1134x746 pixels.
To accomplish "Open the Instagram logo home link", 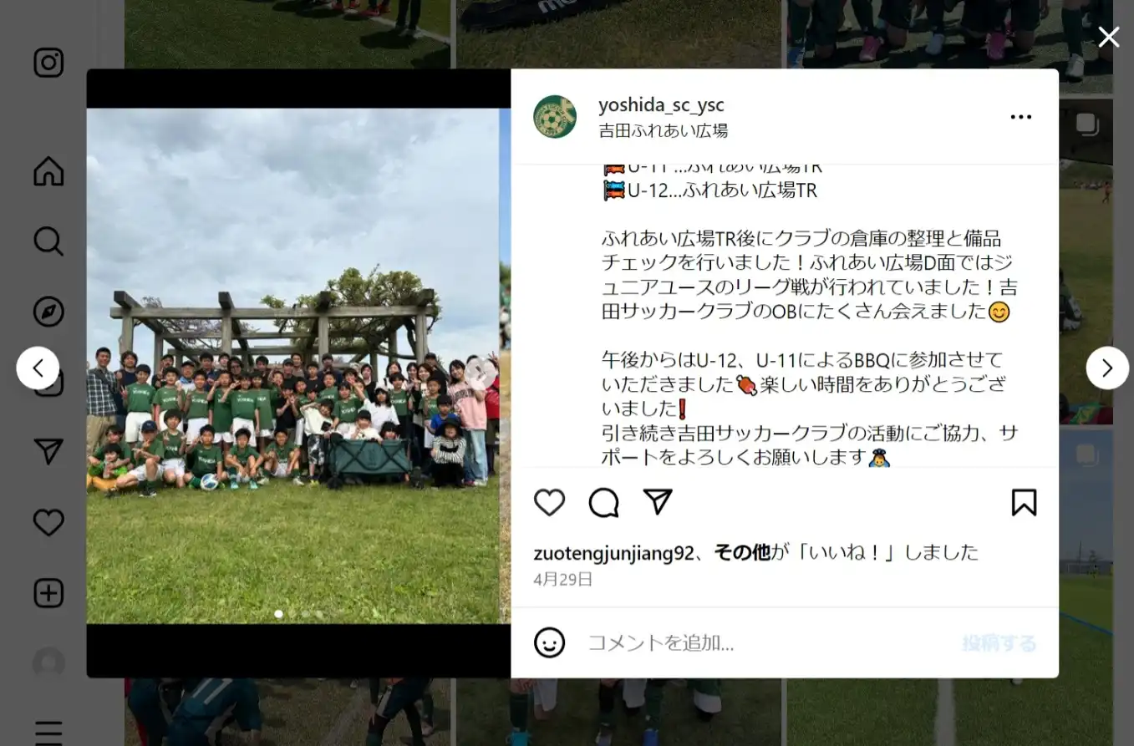I will tap(48, 63).
